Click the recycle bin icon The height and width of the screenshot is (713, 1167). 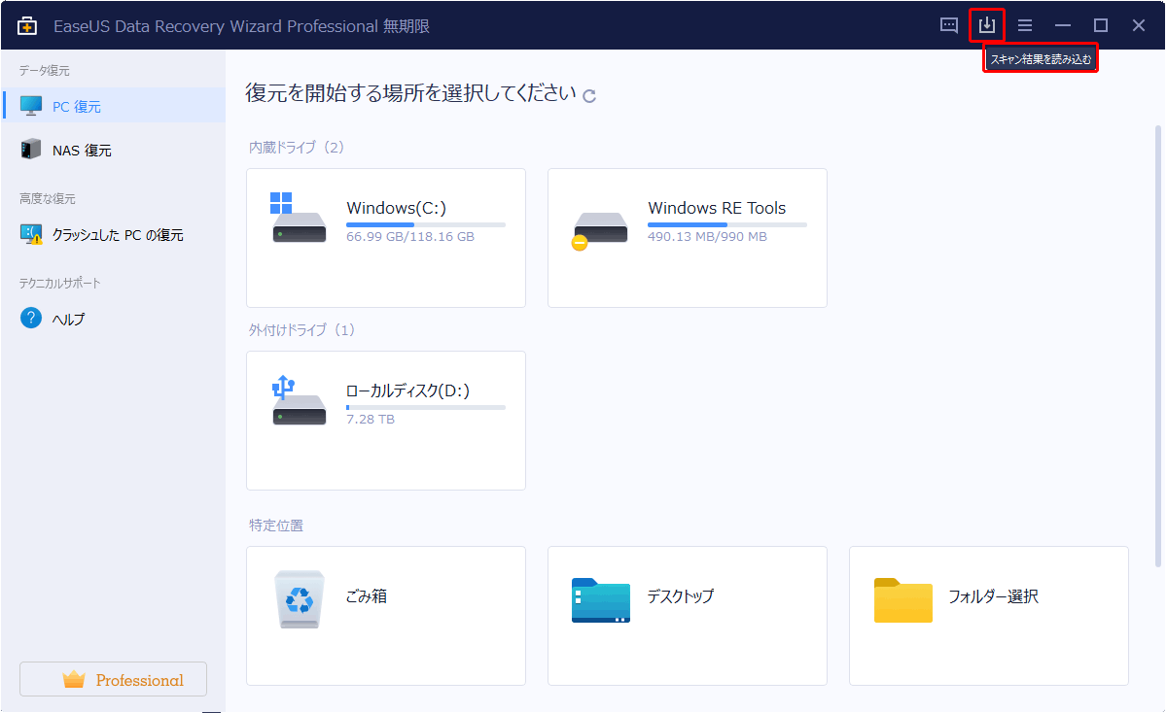(300, 599)
